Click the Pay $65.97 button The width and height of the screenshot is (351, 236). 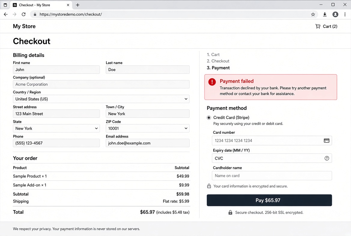click(269, 200)
